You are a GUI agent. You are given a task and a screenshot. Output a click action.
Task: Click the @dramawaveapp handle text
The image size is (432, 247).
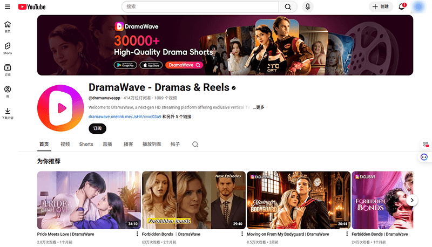[x=104, y=98]
